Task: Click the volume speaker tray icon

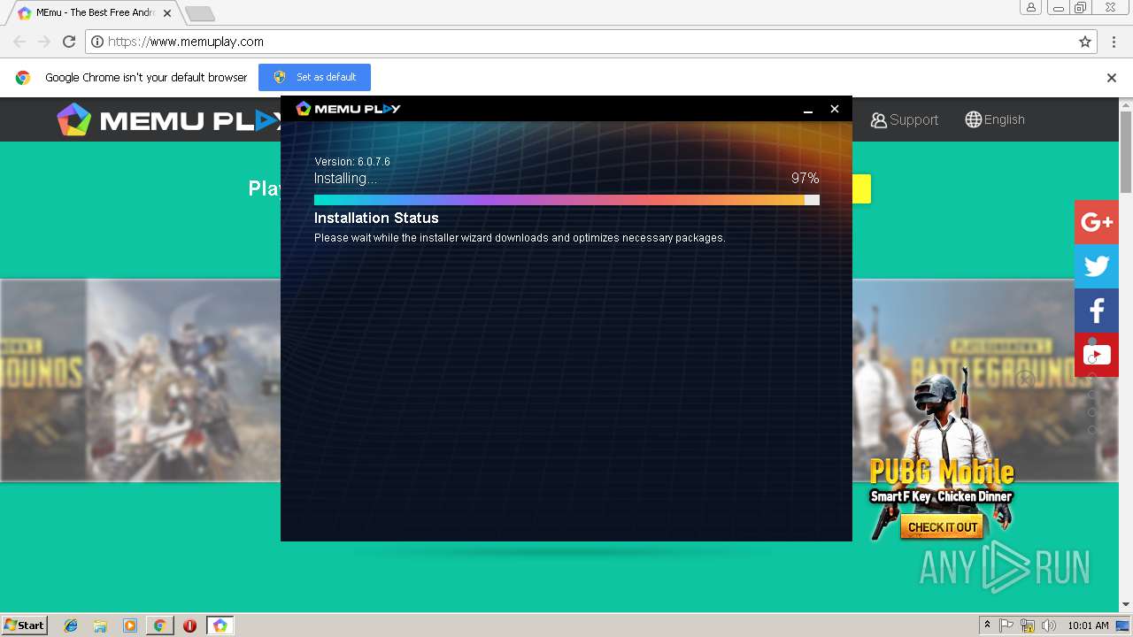Action: (x=1049, y=625)
